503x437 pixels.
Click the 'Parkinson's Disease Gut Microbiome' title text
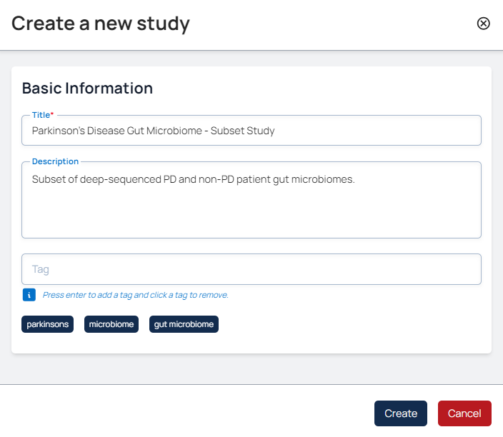click(153, 131)
